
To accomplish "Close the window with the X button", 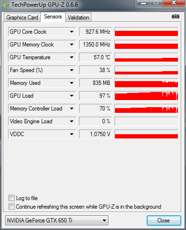I will [174, 3].
